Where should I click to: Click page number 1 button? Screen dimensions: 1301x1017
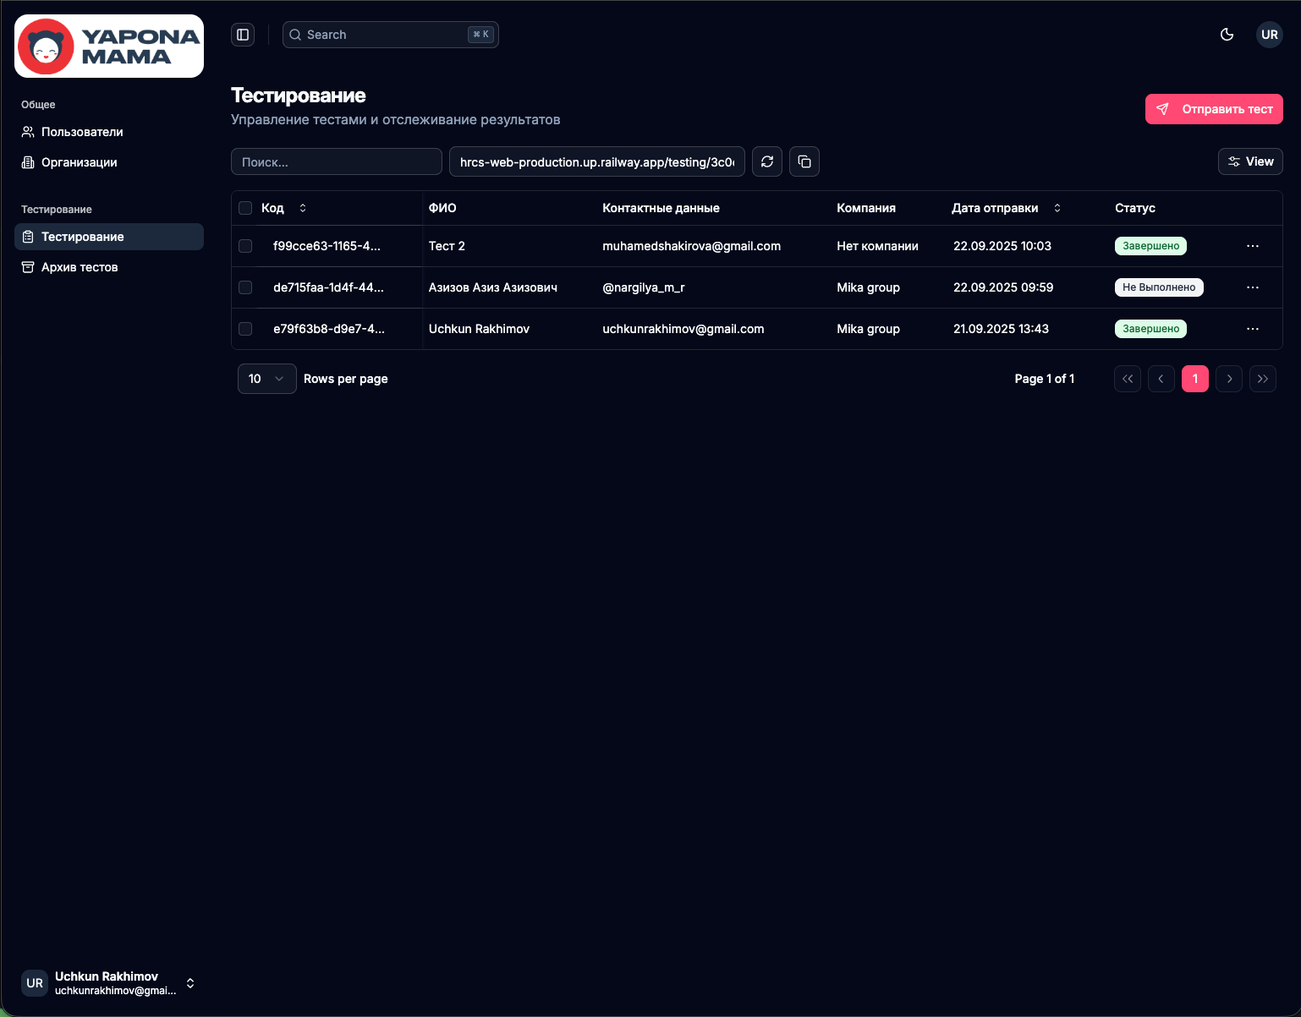point(1194,379)
